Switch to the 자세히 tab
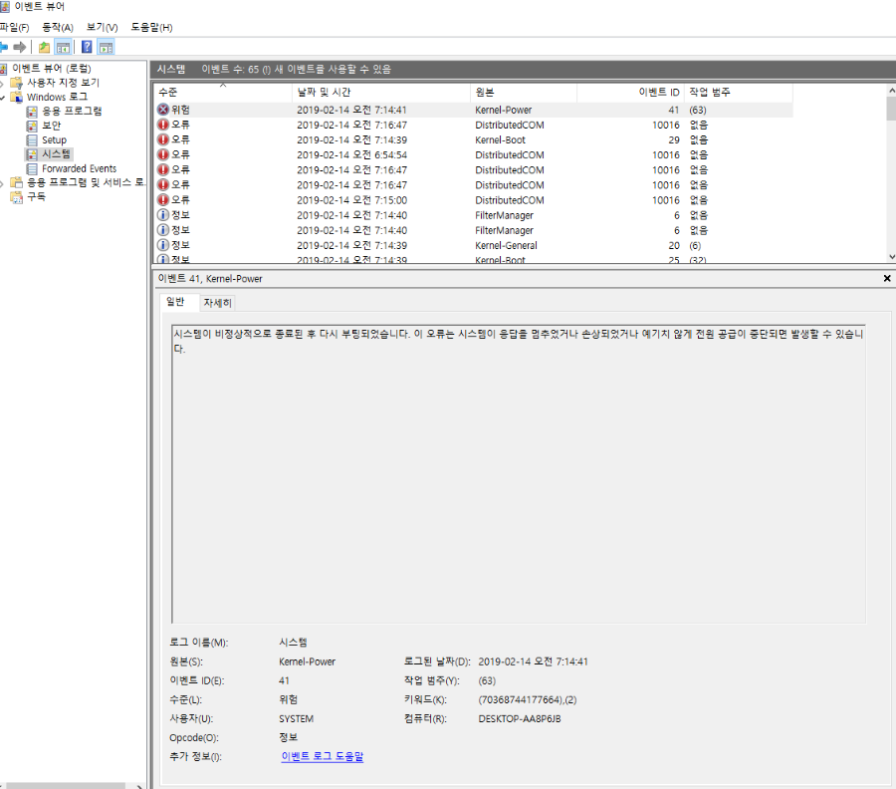This screenshot has width=896, height=789. coord(217,302)
